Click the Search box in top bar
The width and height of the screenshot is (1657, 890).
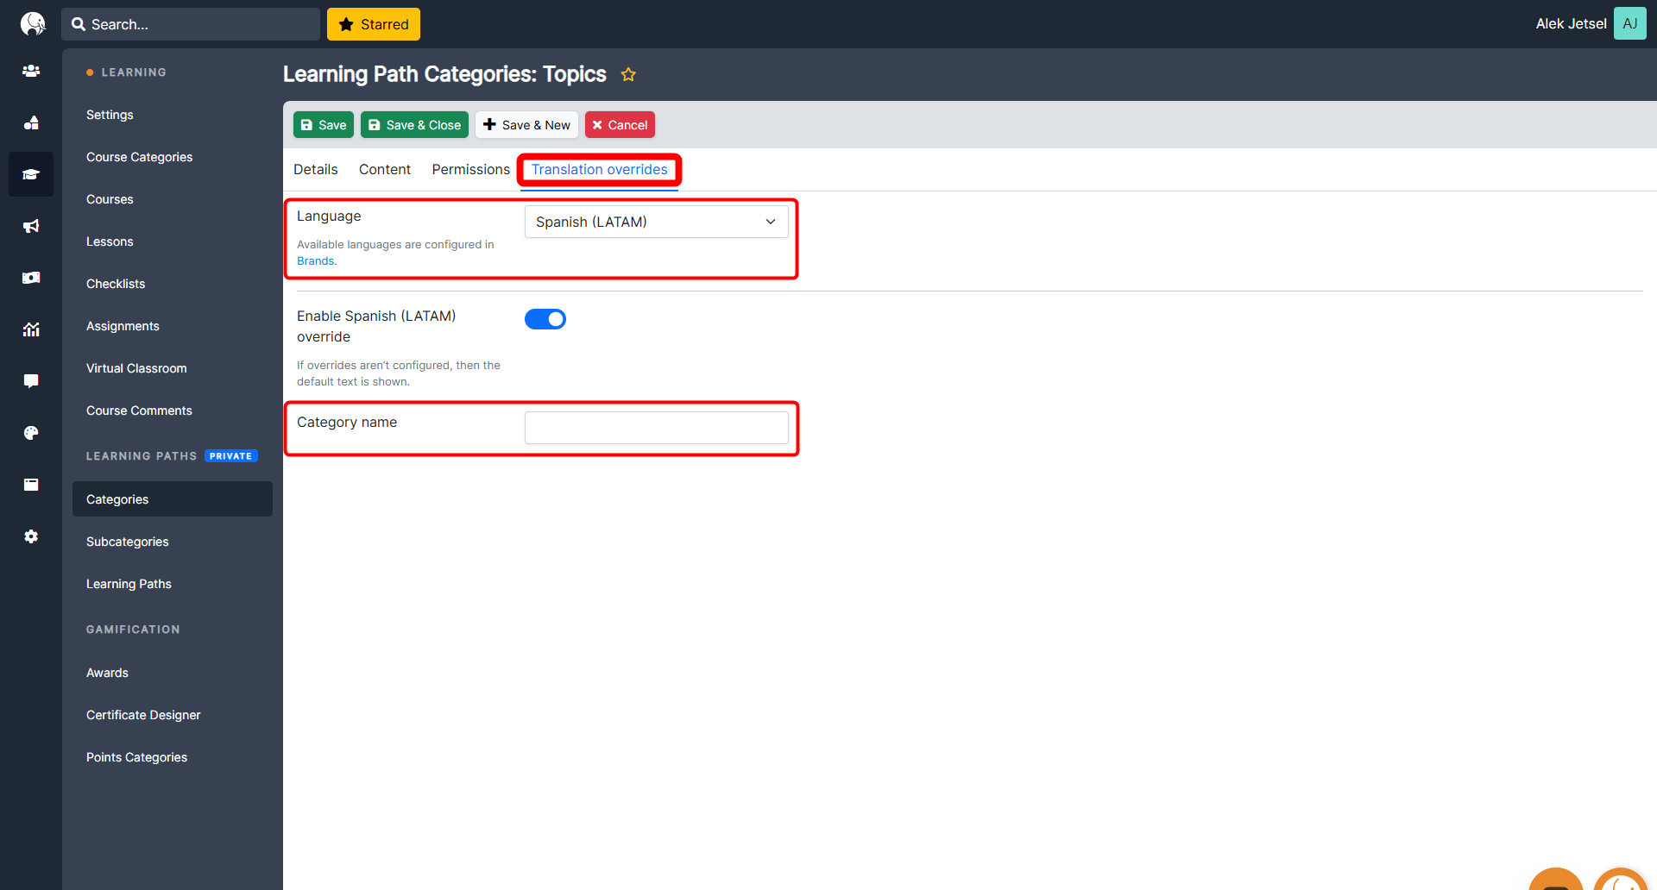tap(191, 24)
